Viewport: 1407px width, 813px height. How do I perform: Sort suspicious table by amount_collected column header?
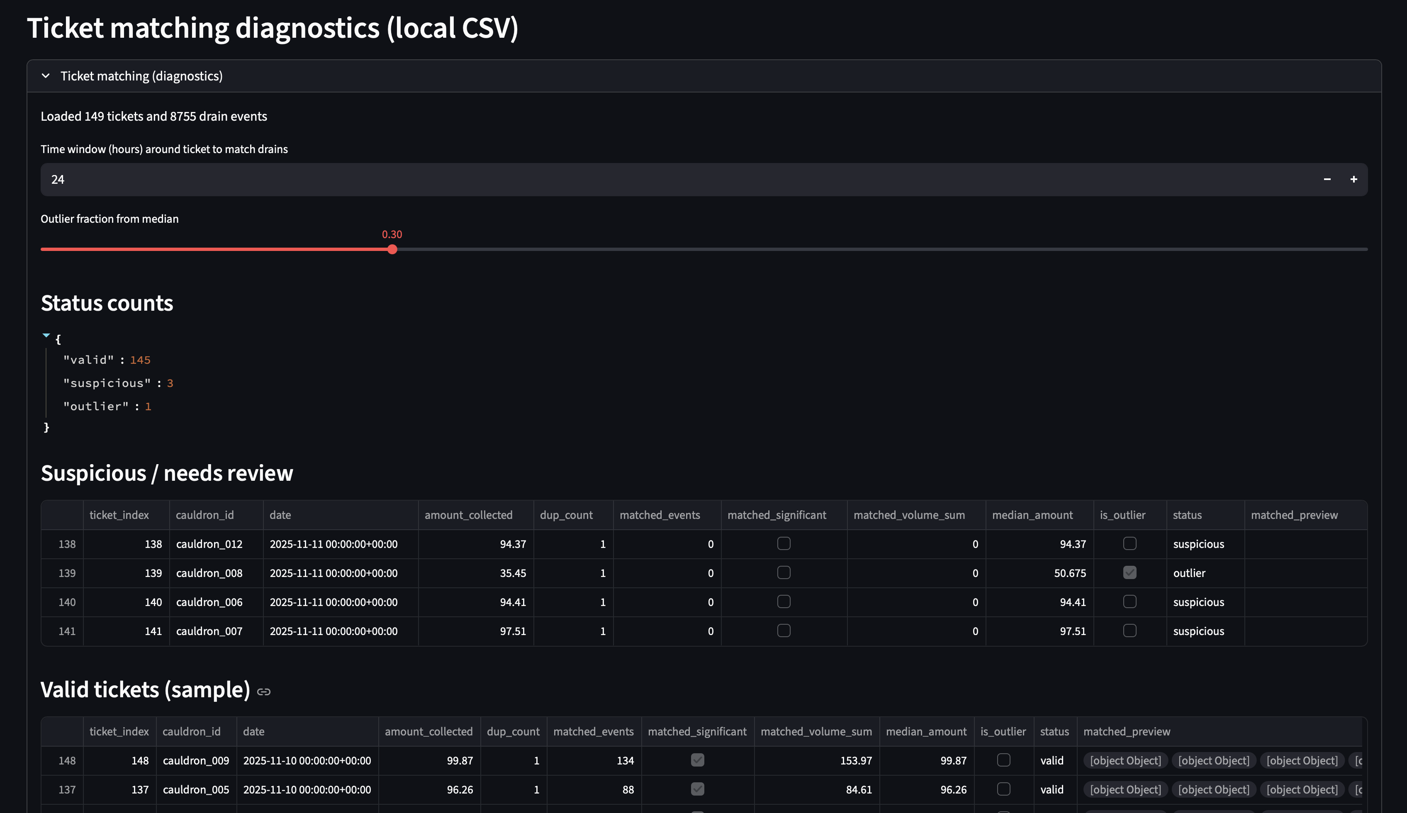click(468, 515)
